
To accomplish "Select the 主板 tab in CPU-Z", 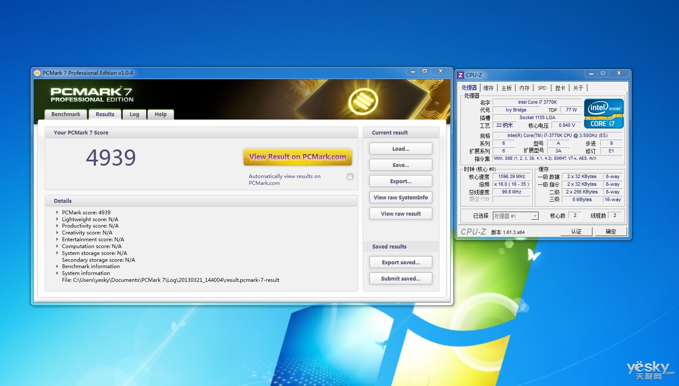I will (506, 88).
